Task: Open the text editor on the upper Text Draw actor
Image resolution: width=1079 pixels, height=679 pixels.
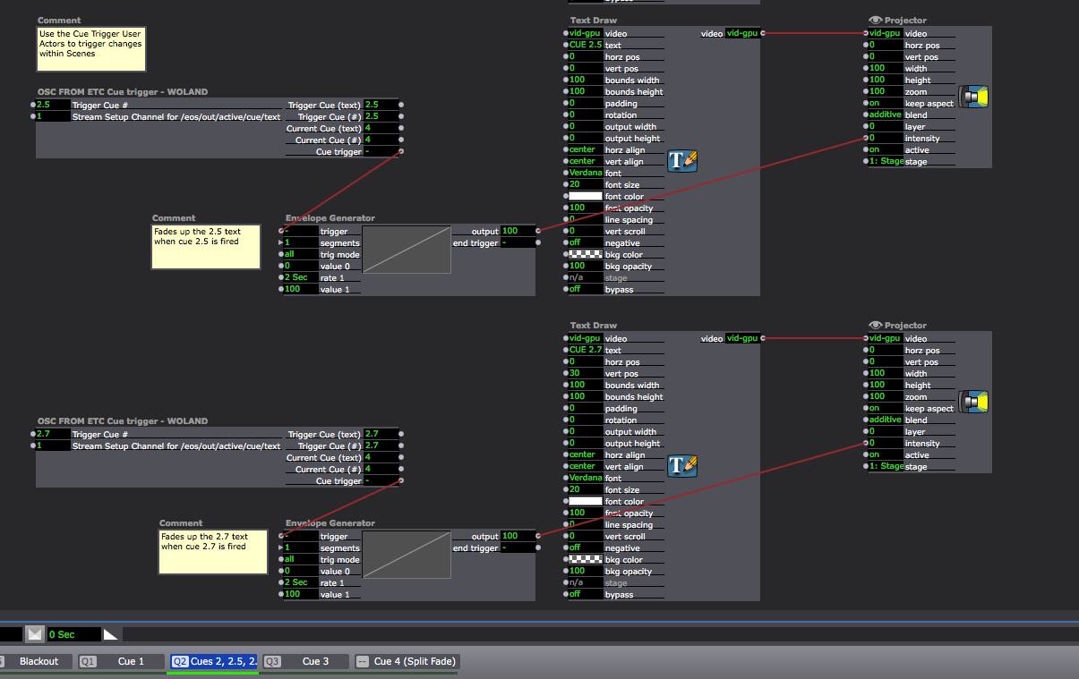Action: click(681, 160)
